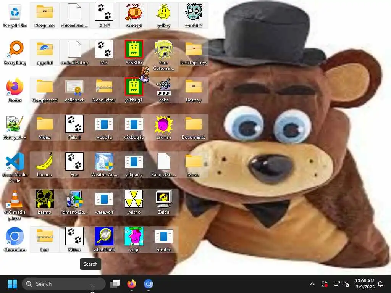Select the Programs folder
Viewport: 391px width, 293px height.
pyautogui.click(x=44, y=15)
